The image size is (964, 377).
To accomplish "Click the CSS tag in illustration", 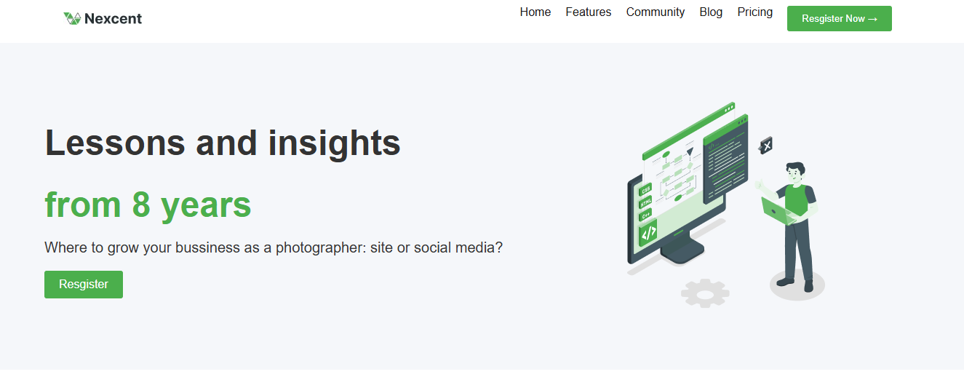I will click(645, 191).
